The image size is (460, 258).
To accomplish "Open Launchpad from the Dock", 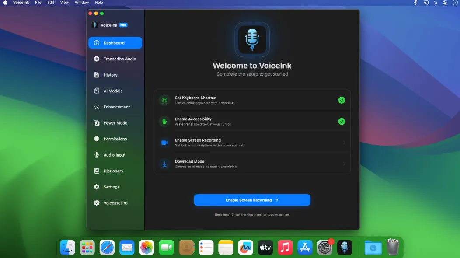I will [87, 248].
